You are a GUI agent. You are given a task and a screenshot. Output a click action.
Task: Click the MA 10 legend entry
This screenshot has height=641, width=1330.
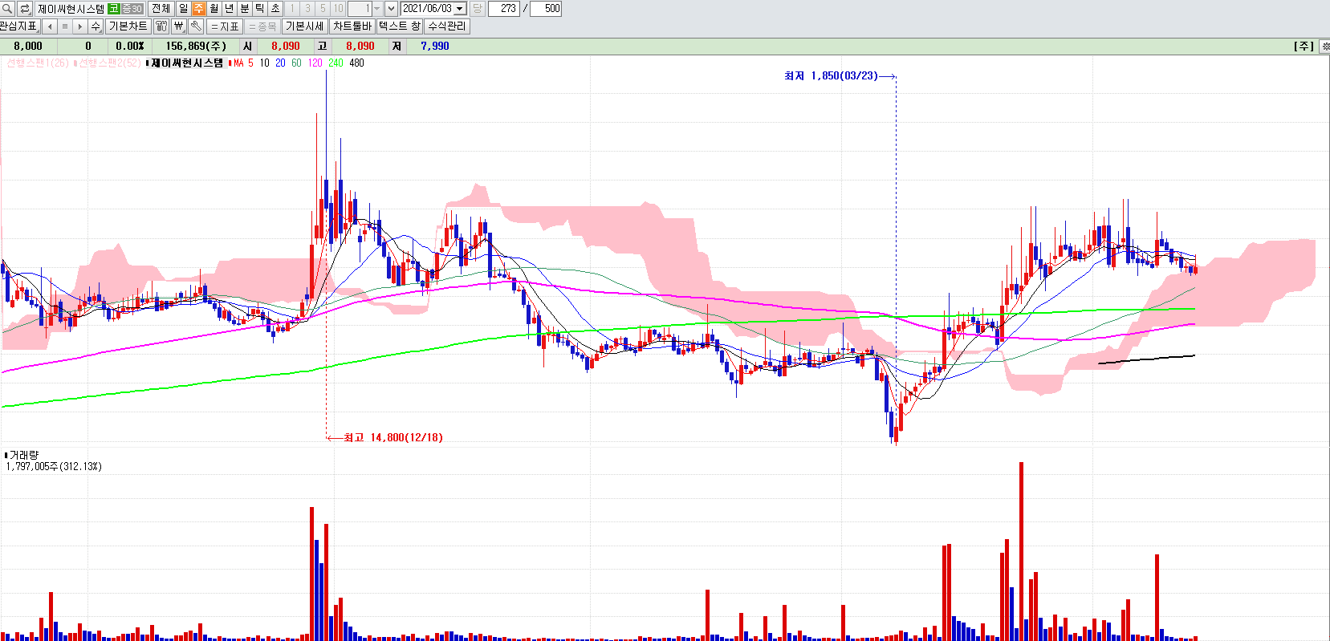tap(264, 63)
